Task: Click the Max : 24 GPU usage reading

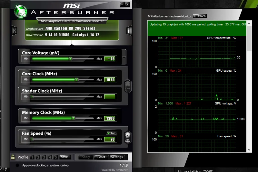Action: [x=175, y=71]
